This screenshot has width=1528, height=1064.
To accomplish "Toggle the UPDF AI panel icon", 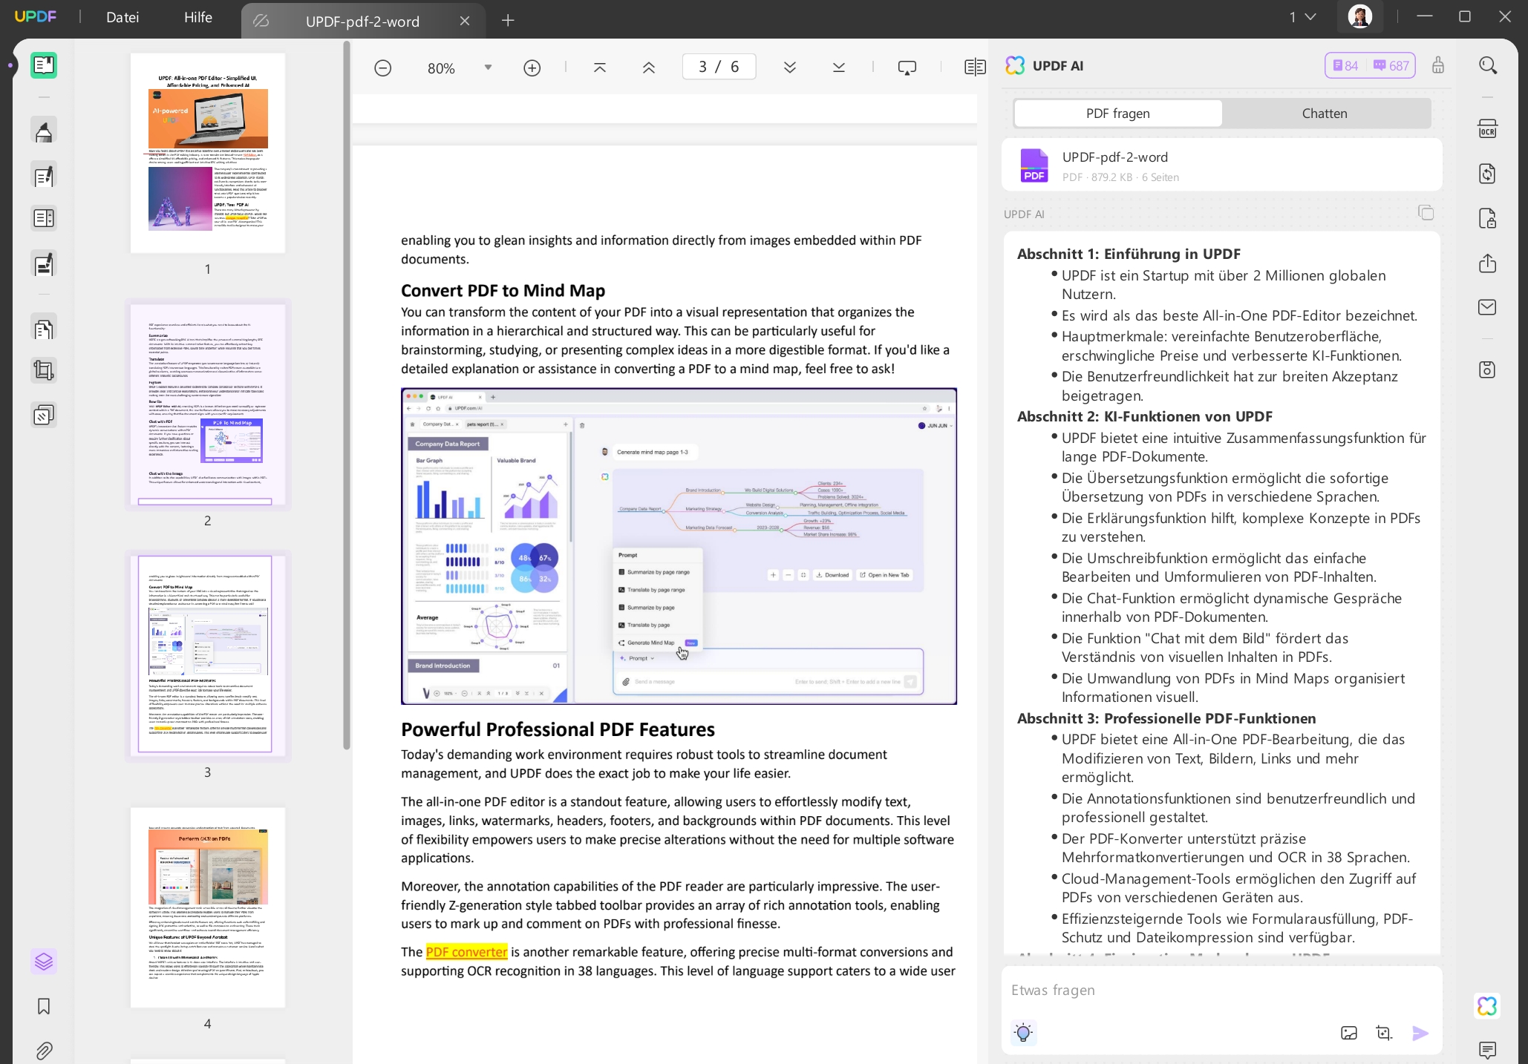I will coord(1487,1006).
